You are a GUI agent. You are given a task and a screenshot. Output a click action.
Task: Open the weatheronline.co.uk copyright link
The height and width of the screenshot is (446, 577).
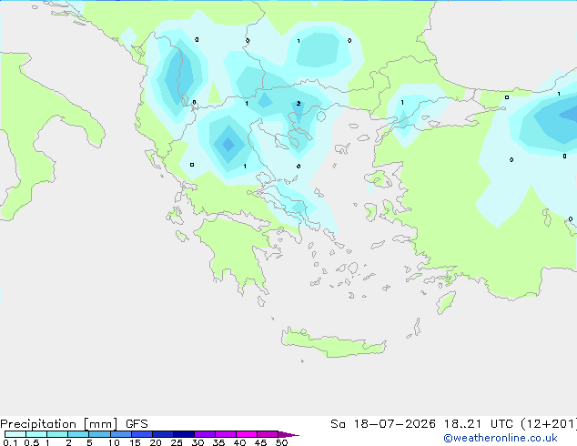click(x=501, y=438)
